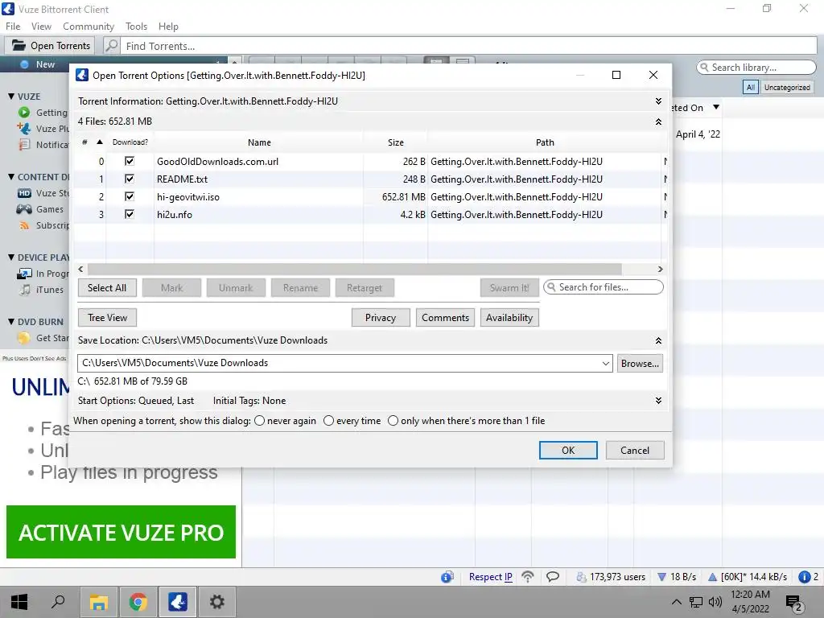Open the File menu

[13, 27]
